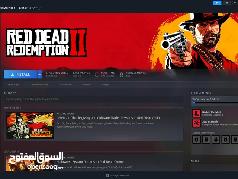Click the help question mark icon
The image size is (238, 179).
coord(235,3)
